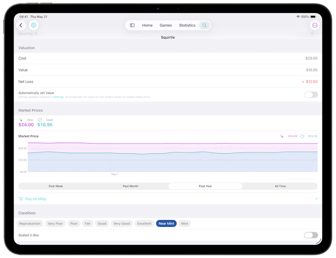The height and width of the screenshot is (258, 336).
Task: Click the $20.00 chart axis label
Action: click(x=23, y=149)
